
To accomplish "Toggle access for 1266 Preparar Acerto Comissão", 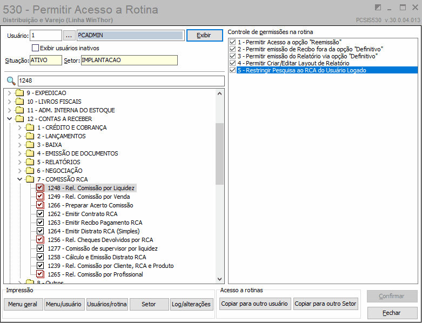I will pyautogui.click(x=40, y=205).
